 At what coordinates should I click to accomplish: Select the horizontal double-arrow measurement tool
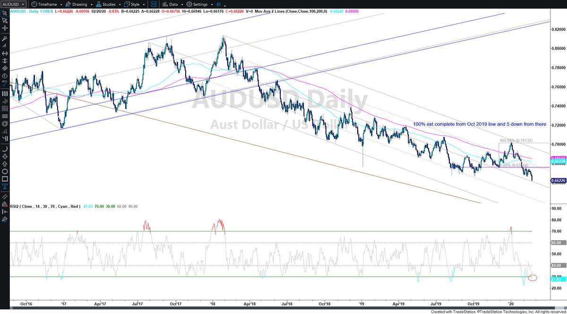point(5,53)
